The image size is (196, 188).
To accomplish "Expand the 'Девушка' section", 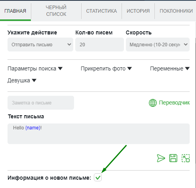I will coord(22,80).
